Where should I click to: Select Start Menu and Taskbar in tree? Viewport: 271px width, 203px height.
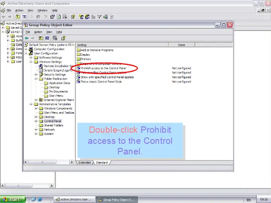(59, 112)
